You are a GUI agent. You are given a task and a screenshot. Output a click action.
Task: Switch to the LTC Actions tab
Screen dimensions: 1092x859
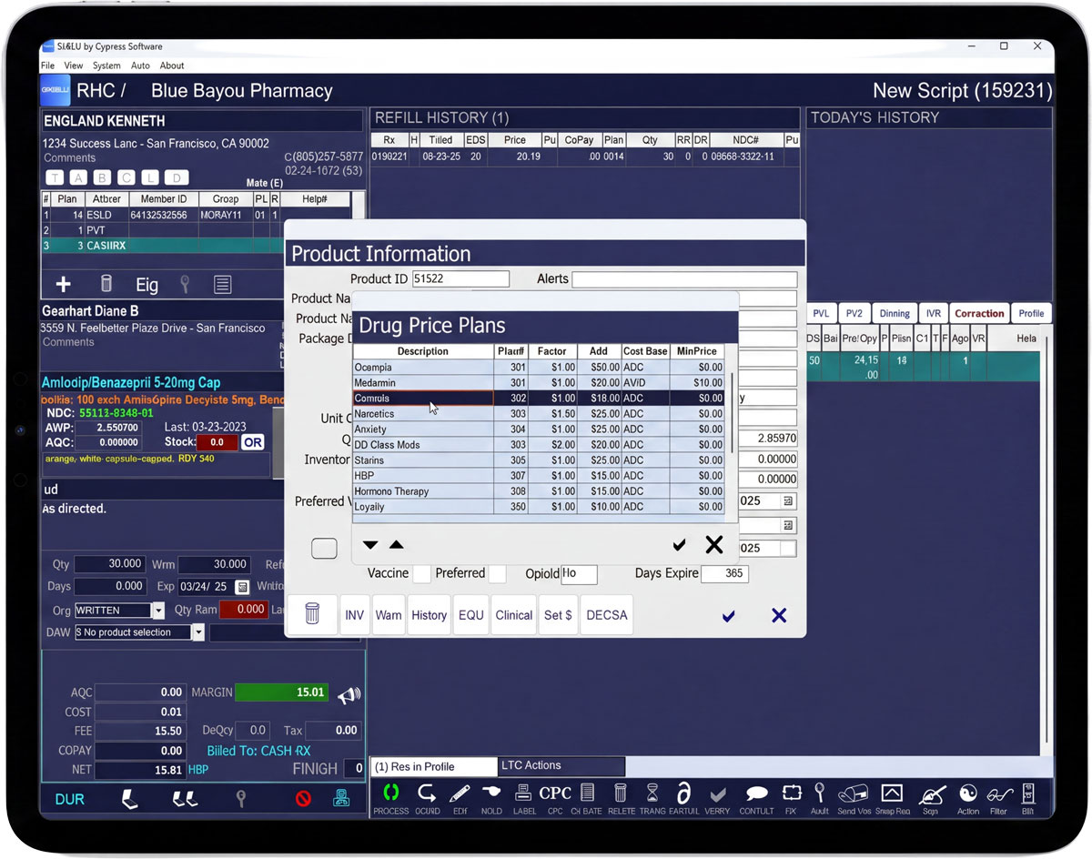tap(561, 766)
